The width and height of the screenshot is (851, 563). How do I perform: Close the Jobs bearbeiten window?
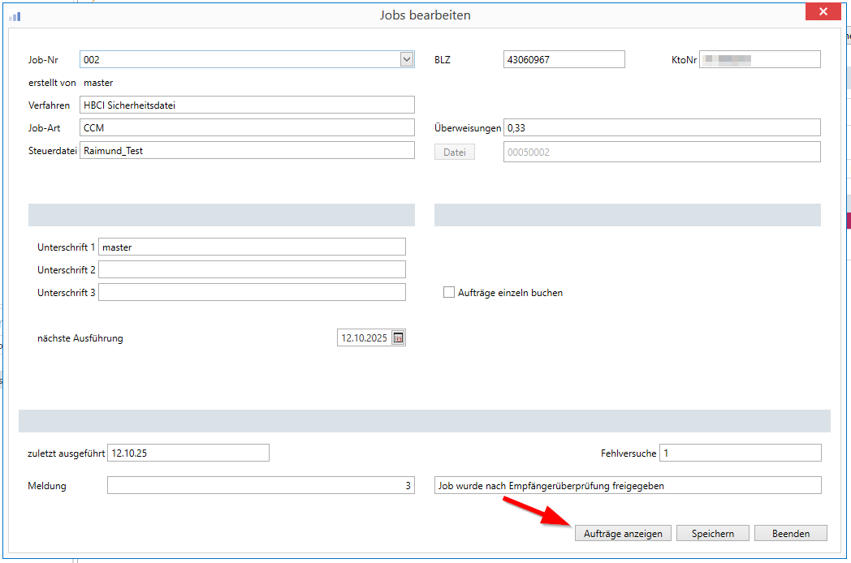[x=823, y=12]
